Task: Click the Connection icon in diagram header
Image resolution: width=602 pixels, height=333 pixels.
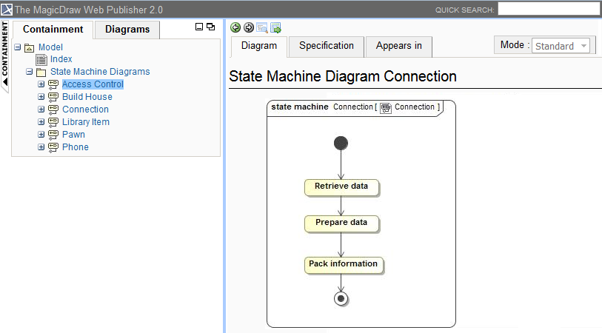Action: pos(386,107)
